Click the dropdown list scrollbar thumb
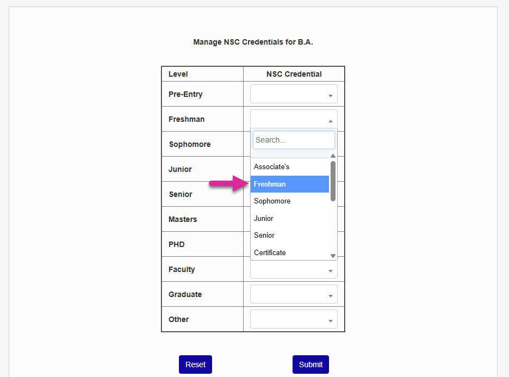Viewport: 509px width, 377px height. (x=333, y=181)
